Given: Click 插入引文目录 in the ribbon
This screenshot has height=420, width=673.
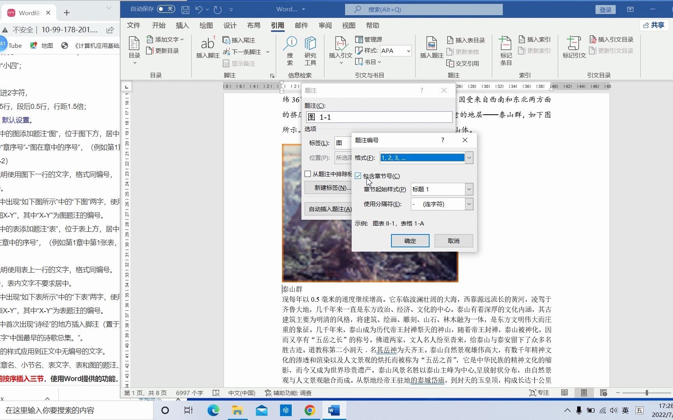Looking at the screenshot, I should click(x=611, y=39).
